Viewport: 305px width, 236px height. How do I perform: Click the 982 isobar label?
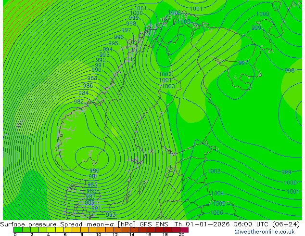coord(78,102)
